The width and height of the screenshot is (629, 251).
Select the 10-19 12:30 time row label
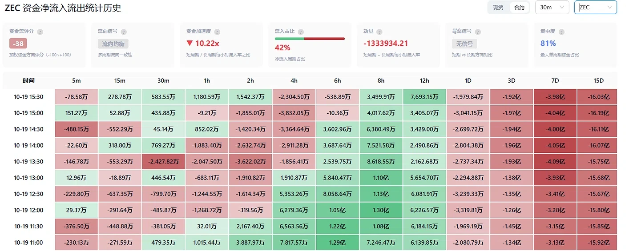28,194
